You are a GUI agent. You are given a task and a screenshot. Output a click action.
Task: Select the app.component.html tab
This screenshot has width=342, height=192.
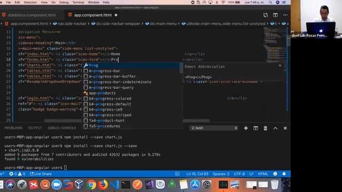pyautogui.click(x=92, y=15)
